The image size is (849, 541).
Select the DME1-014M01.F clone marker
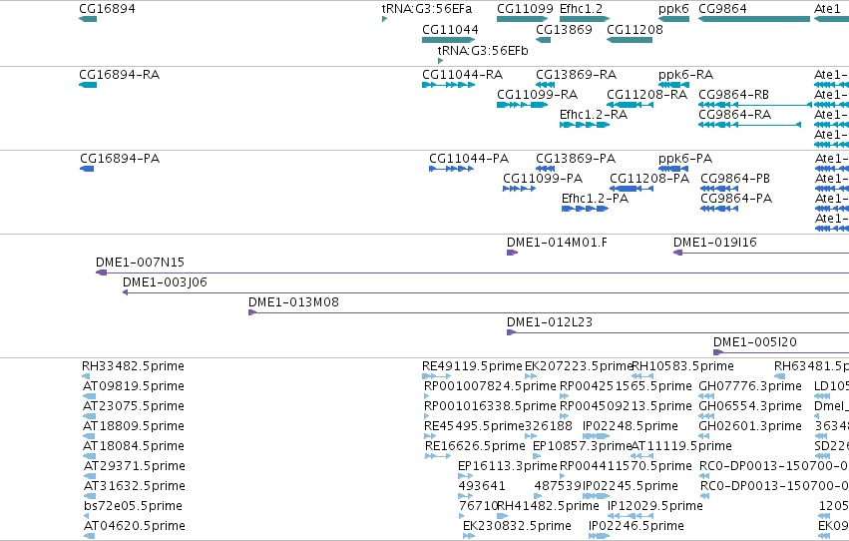pos(512,253)
